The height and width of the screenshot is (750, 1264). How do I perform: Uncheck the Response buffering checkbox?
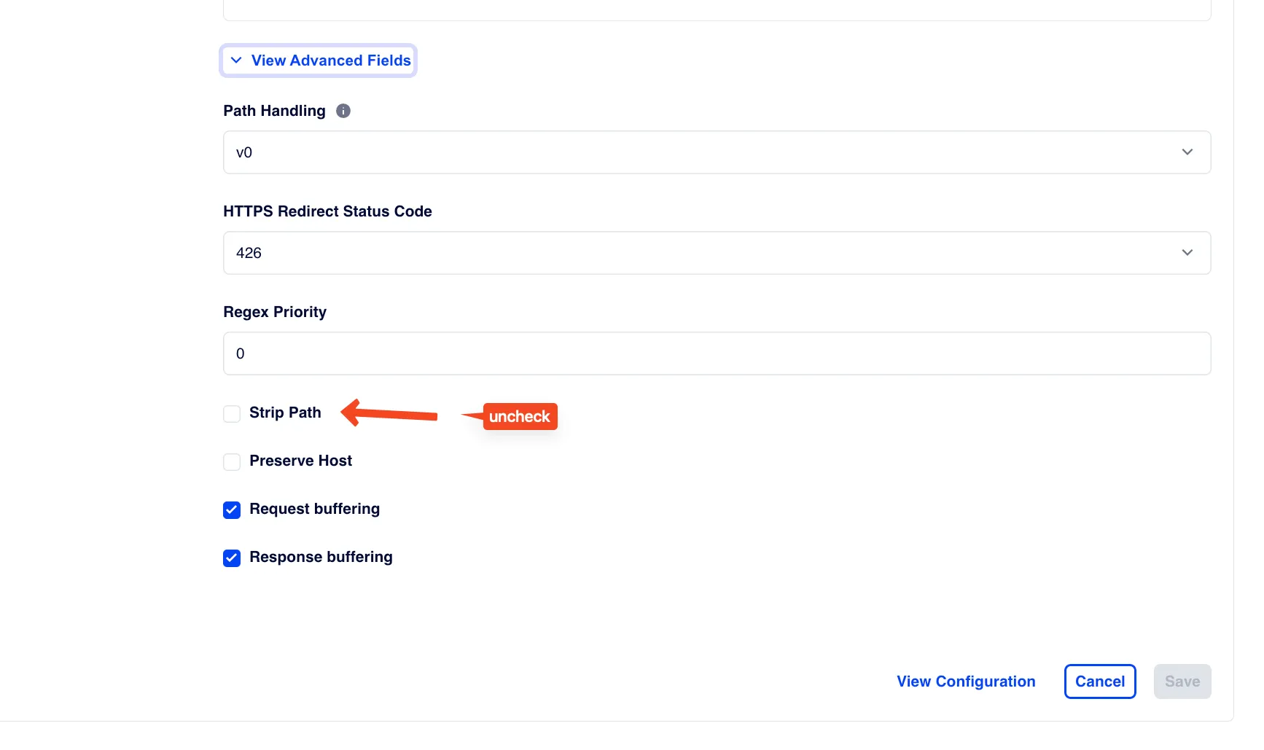(x=232, y=558)
